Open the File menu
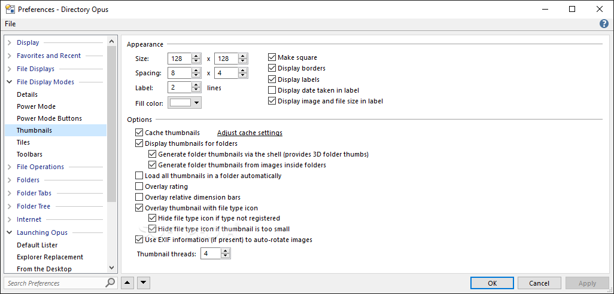The width and height of the screenshot is (614, 294). point(10,24)
